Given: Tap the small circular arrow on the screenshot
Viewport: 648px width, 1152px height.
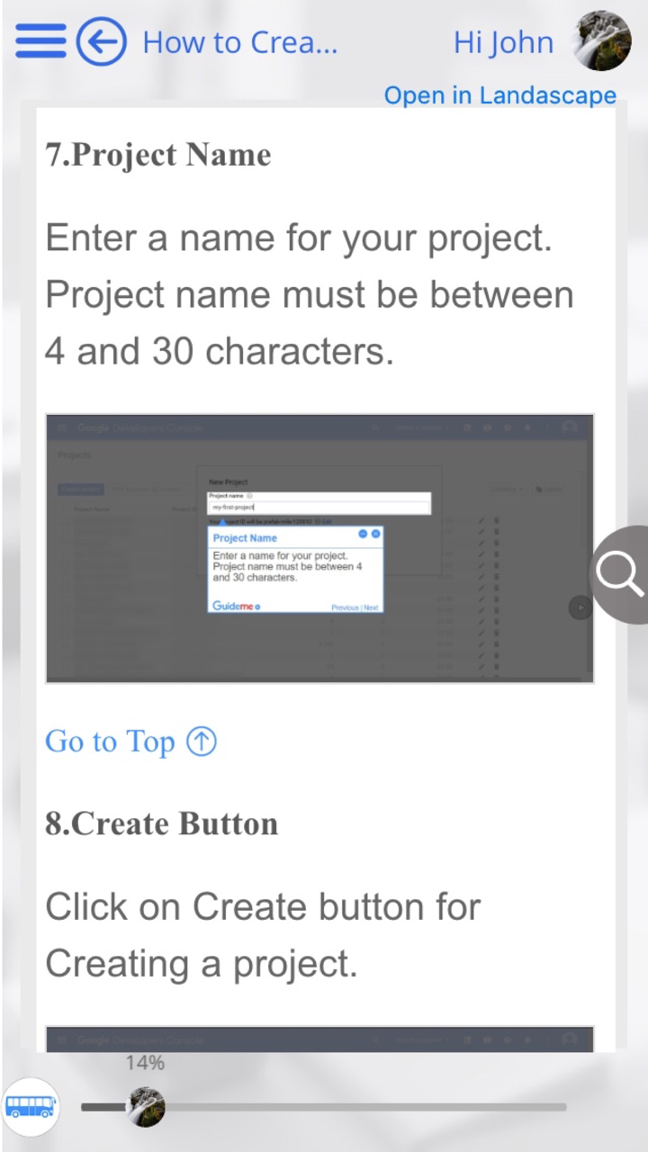Looking at the screenshot, I should pos(580,607).
